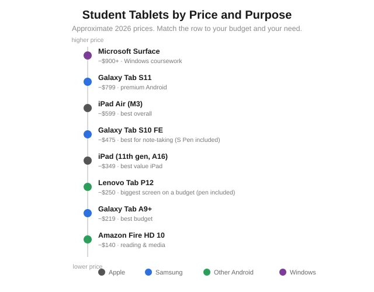Screen dimensions: 374x292
Task: Click the Amazon Fire HD 10 title
Action: [x=131, y=235]
